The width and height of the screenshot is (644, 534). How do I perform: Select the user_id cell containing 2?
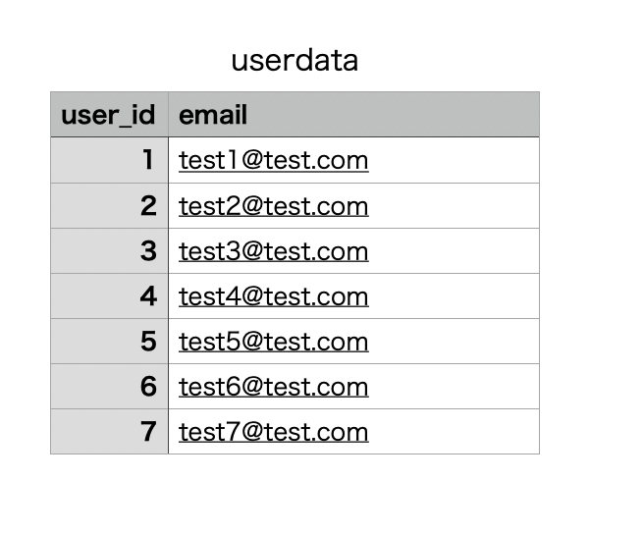coord(109,206)
